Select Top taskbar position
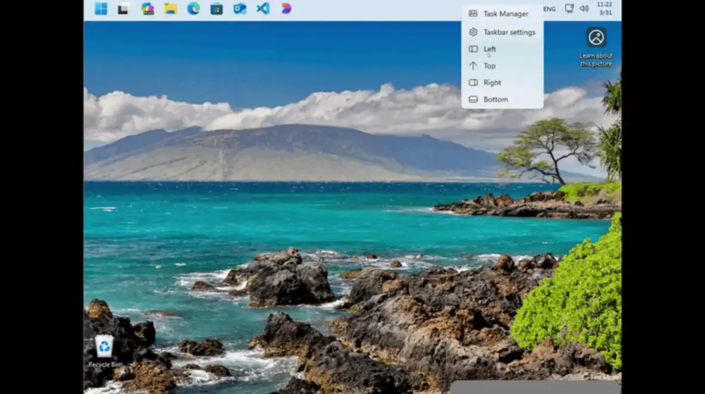This screenshot has width=705, height=394. point(502,66)
